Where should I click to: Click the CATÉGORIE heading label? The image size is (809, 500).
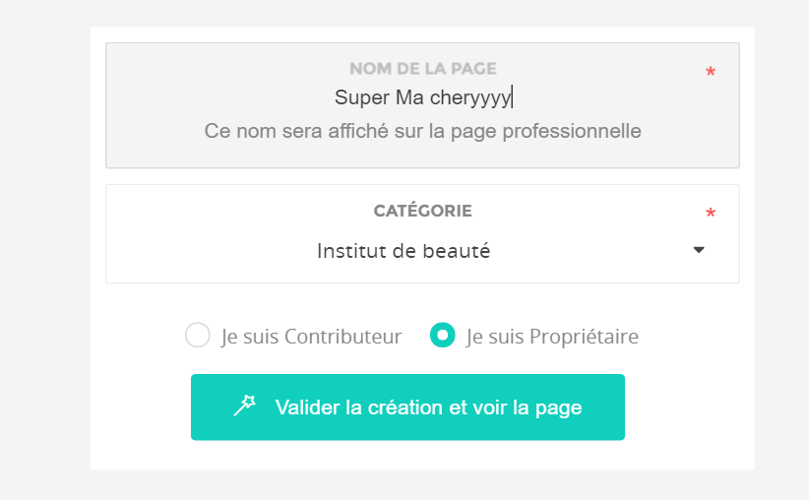pos(422,211)
